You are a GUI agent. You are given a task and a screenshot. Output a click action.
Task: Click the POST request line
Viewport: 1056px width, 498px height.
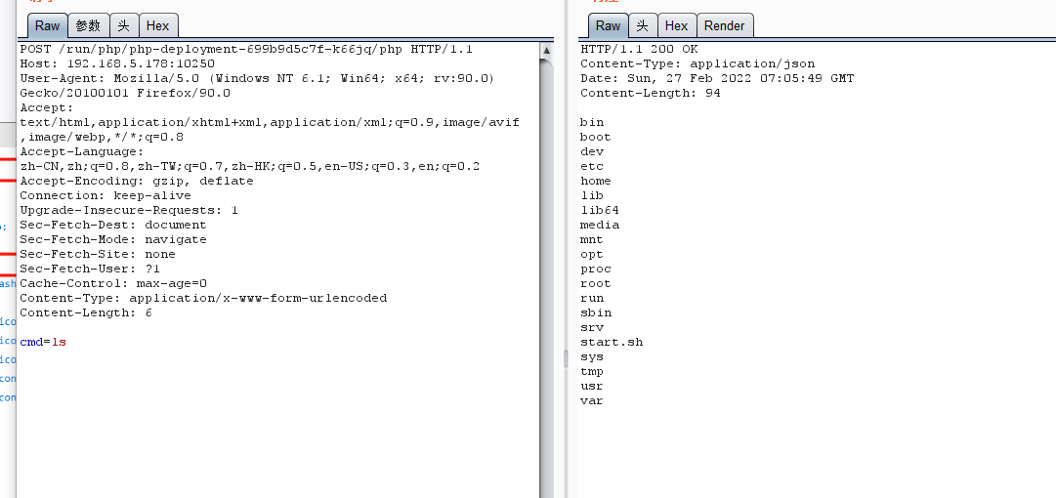pos(246,49)
